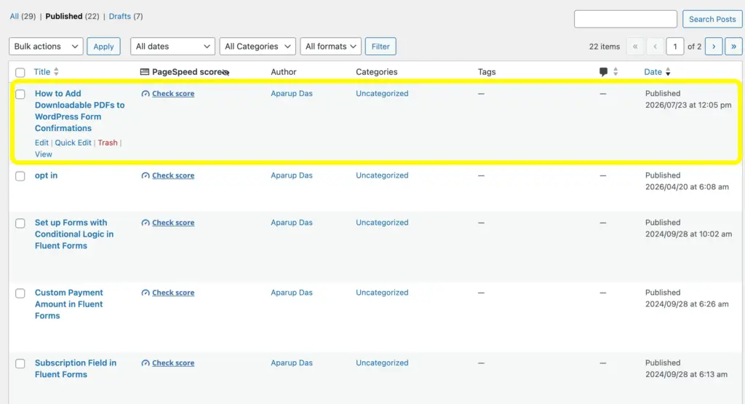Click Uncategorized in the 'opt in' row

tap(382, 175)
